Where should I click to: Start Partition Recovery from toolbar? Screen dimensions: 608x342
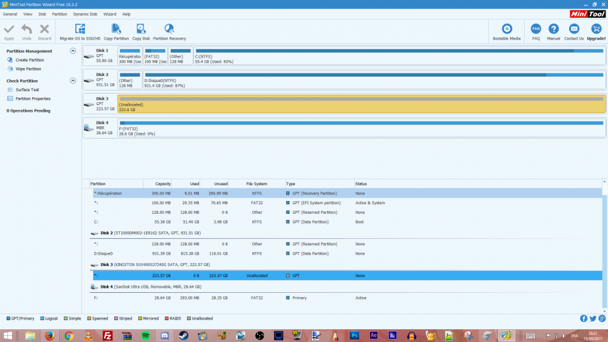169,29
